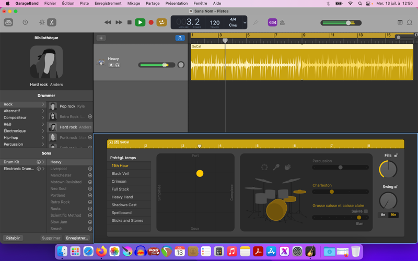Expand the Percussion genre

43,144
